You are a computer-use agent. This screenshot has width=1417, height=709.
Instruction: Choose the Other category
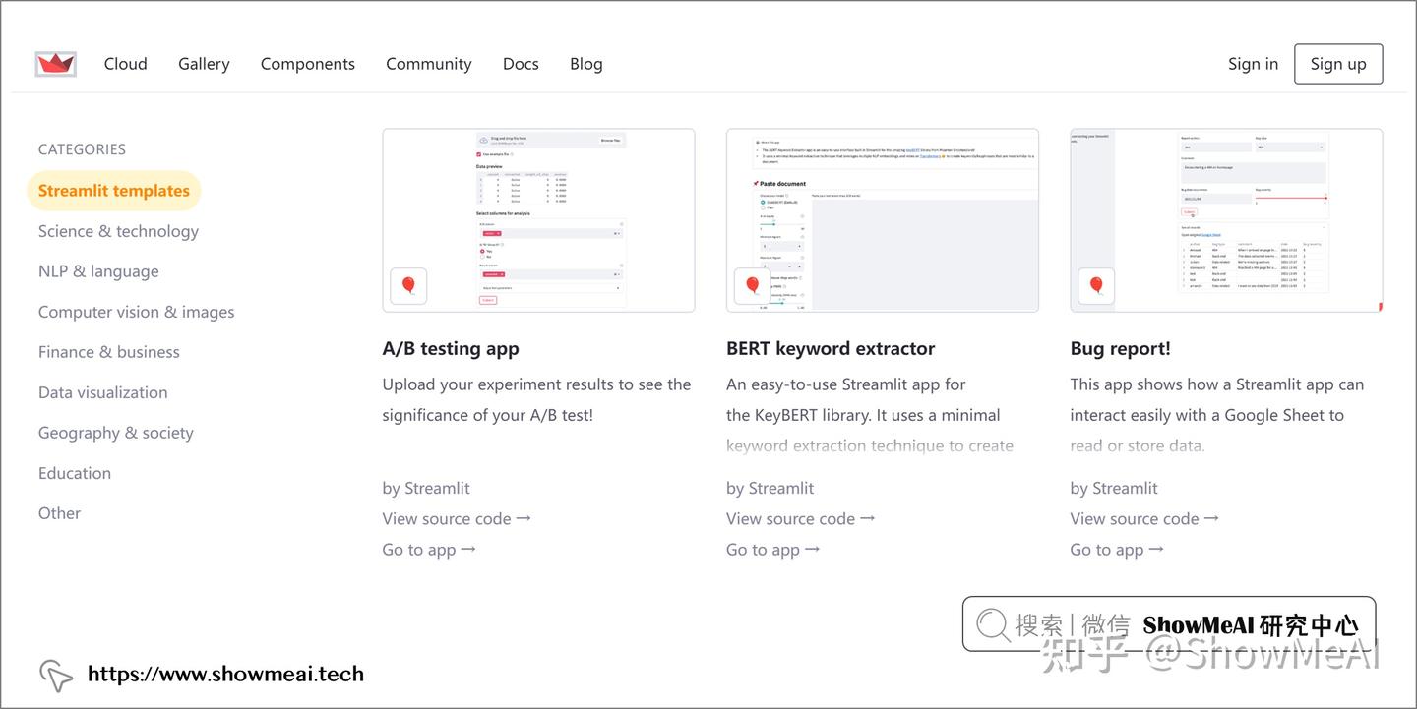click(x=60, y=513)
